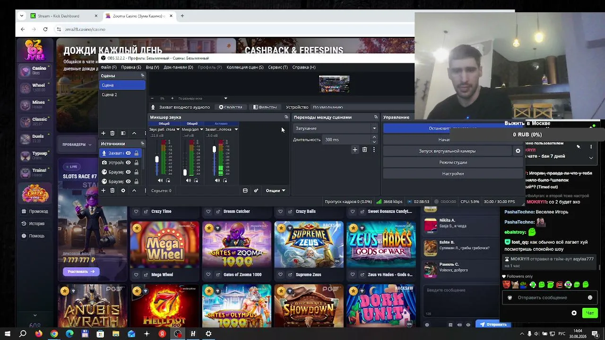The image size is (605, 340).
Task: Click the green Чат button
Action: 590,313
